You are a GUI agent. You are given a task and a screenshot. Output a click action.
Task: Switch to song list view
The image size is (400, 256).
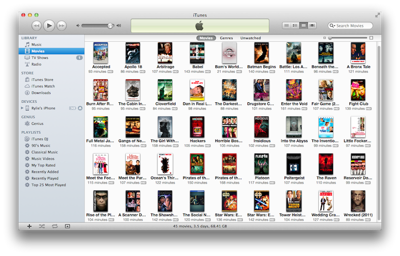point(286,25)
